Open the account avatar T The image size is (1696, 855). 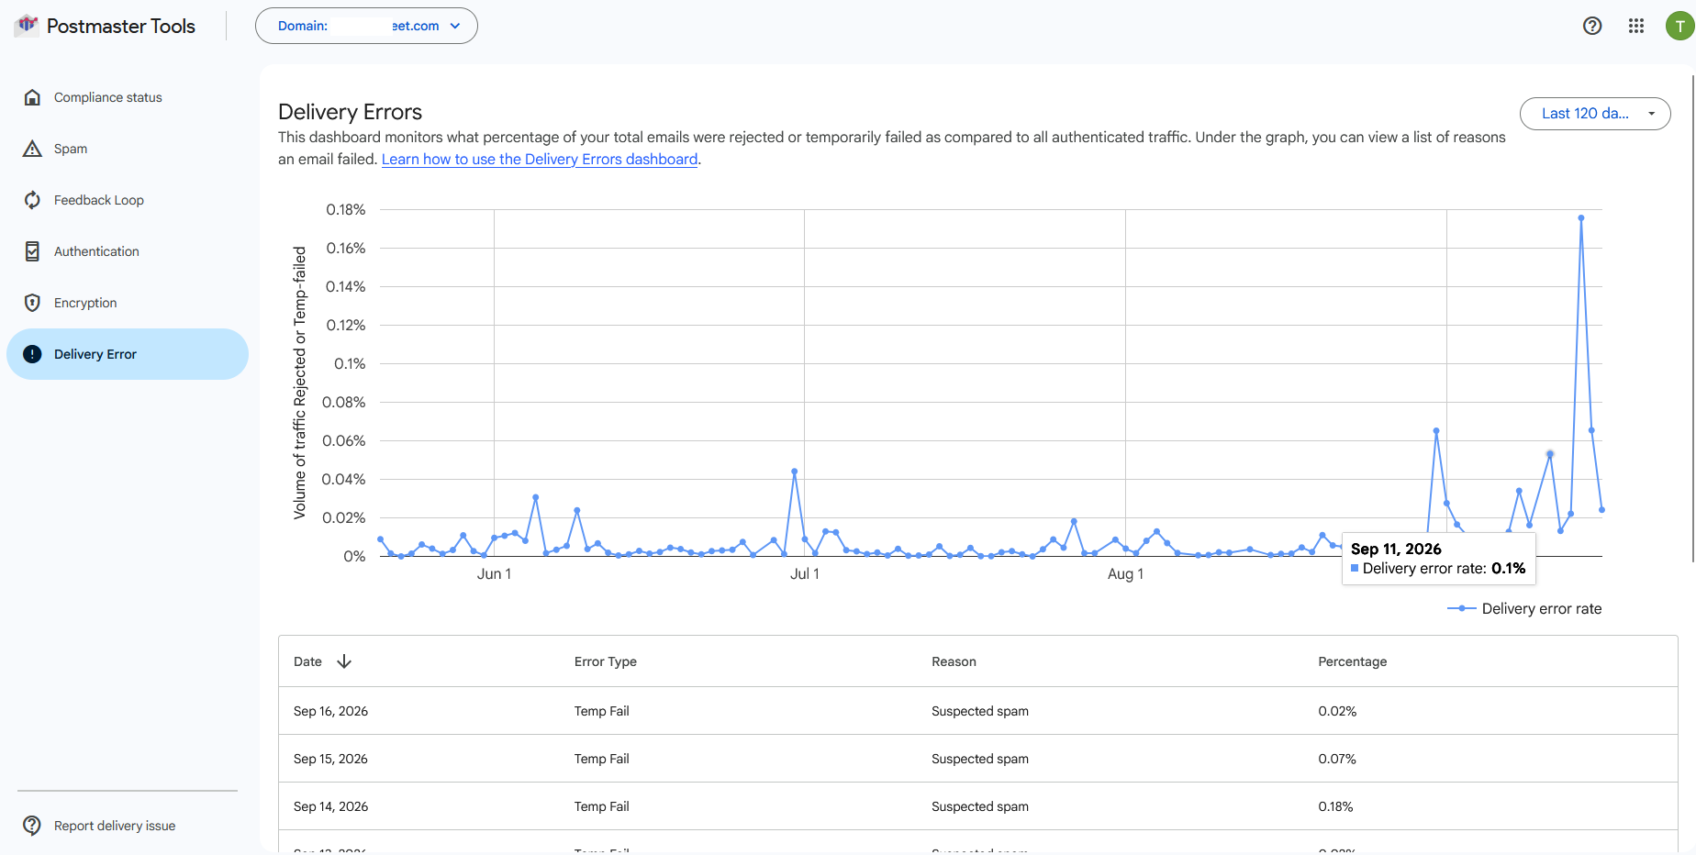point(1679,26)
